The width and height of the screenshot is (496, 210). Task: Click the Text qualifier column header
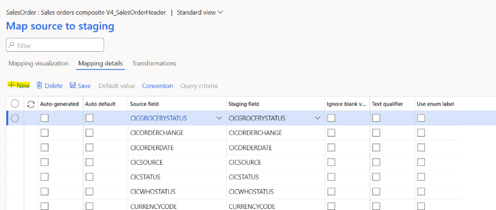(x=387, y=104)
